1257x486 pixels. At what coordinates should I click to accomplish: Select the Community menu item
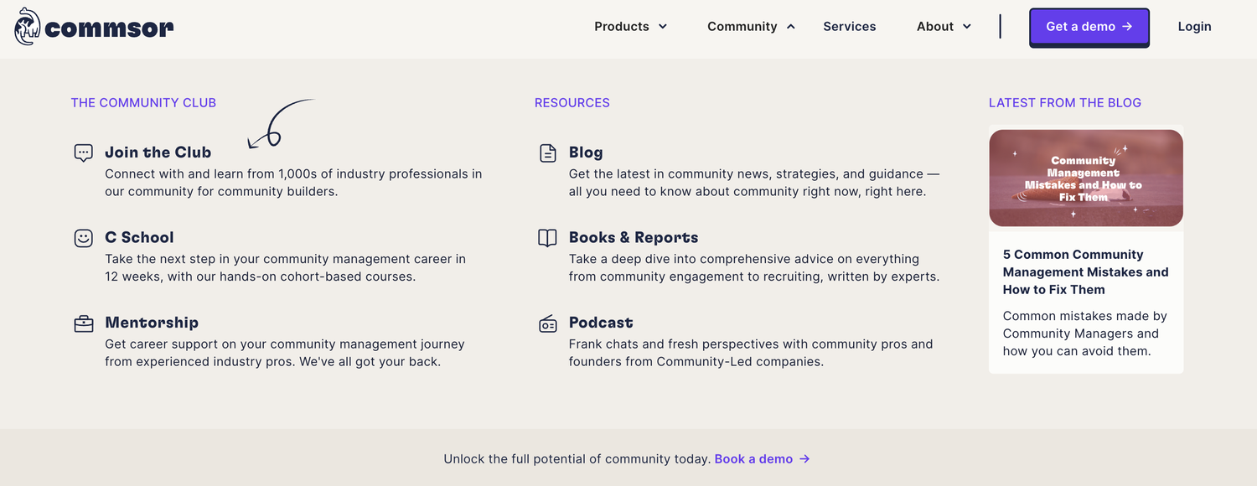[742, 27]
